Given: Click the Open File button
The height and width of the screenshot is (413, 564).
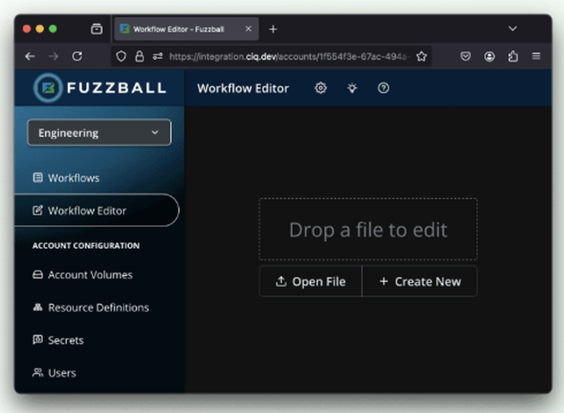Looking at the screenshot, I should [x=310, y=282].
